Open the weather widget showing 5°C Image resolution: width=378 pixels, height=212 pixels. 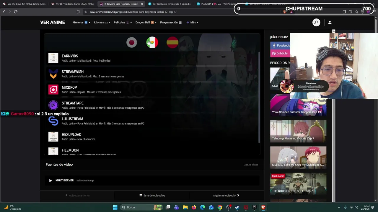[12, 207]
